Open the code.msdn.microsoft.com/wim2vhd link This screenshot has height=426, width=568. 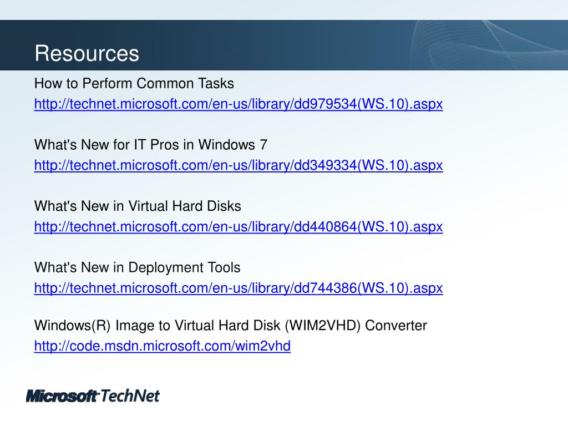pos(163,346)
